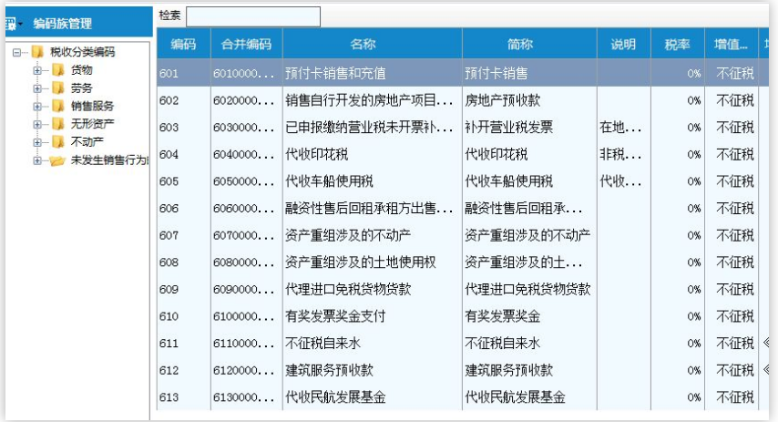The image size is (778, 422).
Task: Click the 编码族管理 panel title
Action: coord(63,24)
